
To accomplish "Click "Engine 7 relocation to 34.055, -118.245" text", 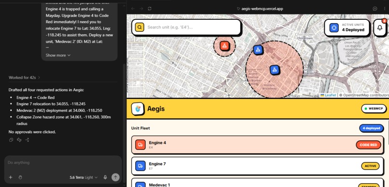I will tap(51, 104).
